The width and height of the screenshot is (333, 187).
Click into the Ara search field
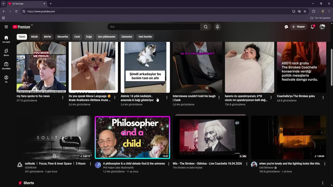tap(154, 27)
